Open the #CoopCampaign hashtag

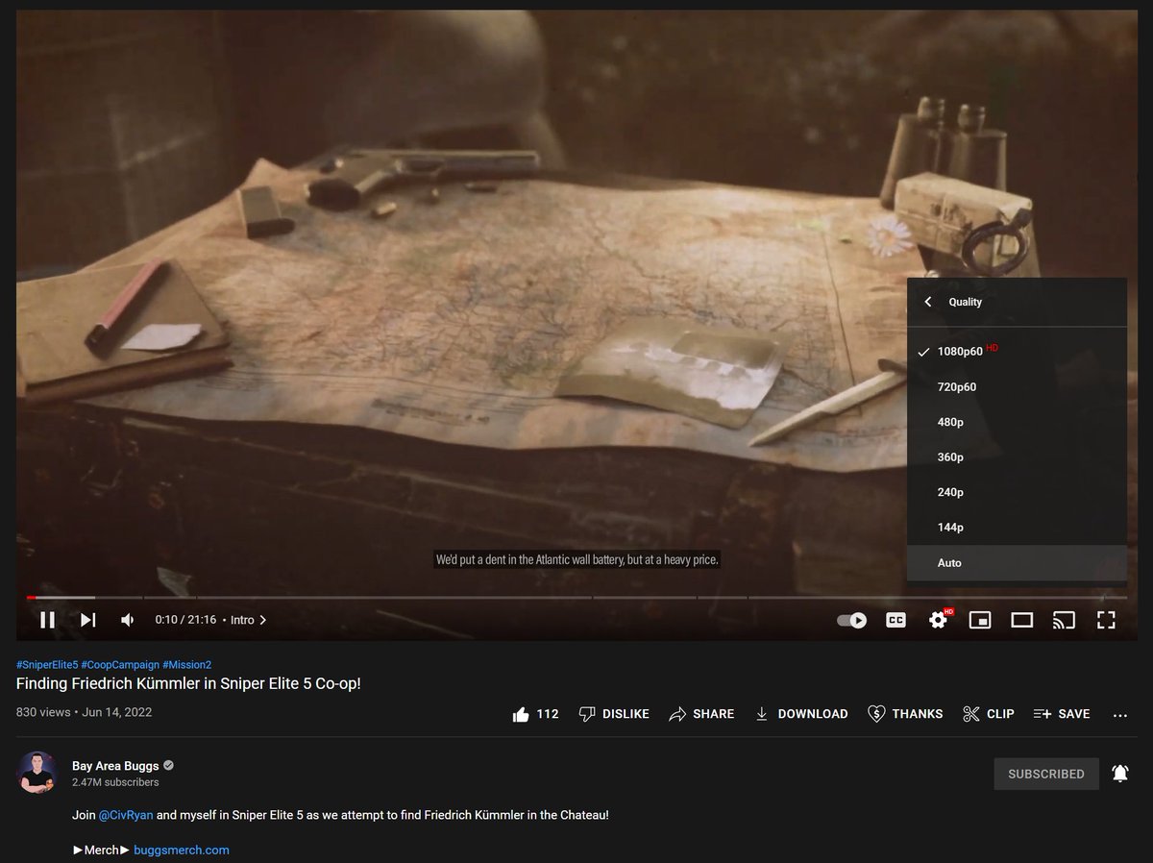click(120, 664)
